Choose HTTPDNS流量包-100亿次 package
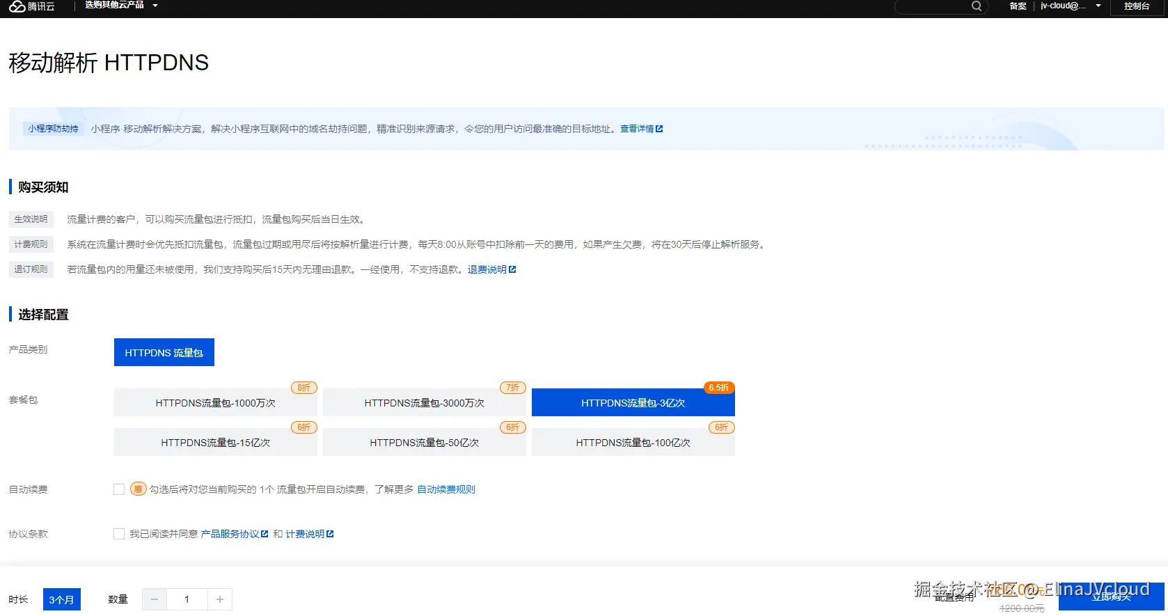Image resolution: width=1168 pixels, height=616 pixels. [x=633, y=442]
